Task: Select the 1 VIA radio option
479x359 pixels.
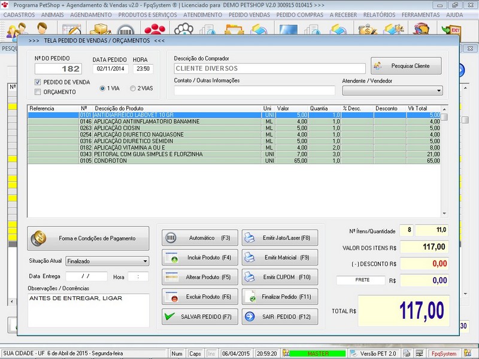Action: point(102,88)
